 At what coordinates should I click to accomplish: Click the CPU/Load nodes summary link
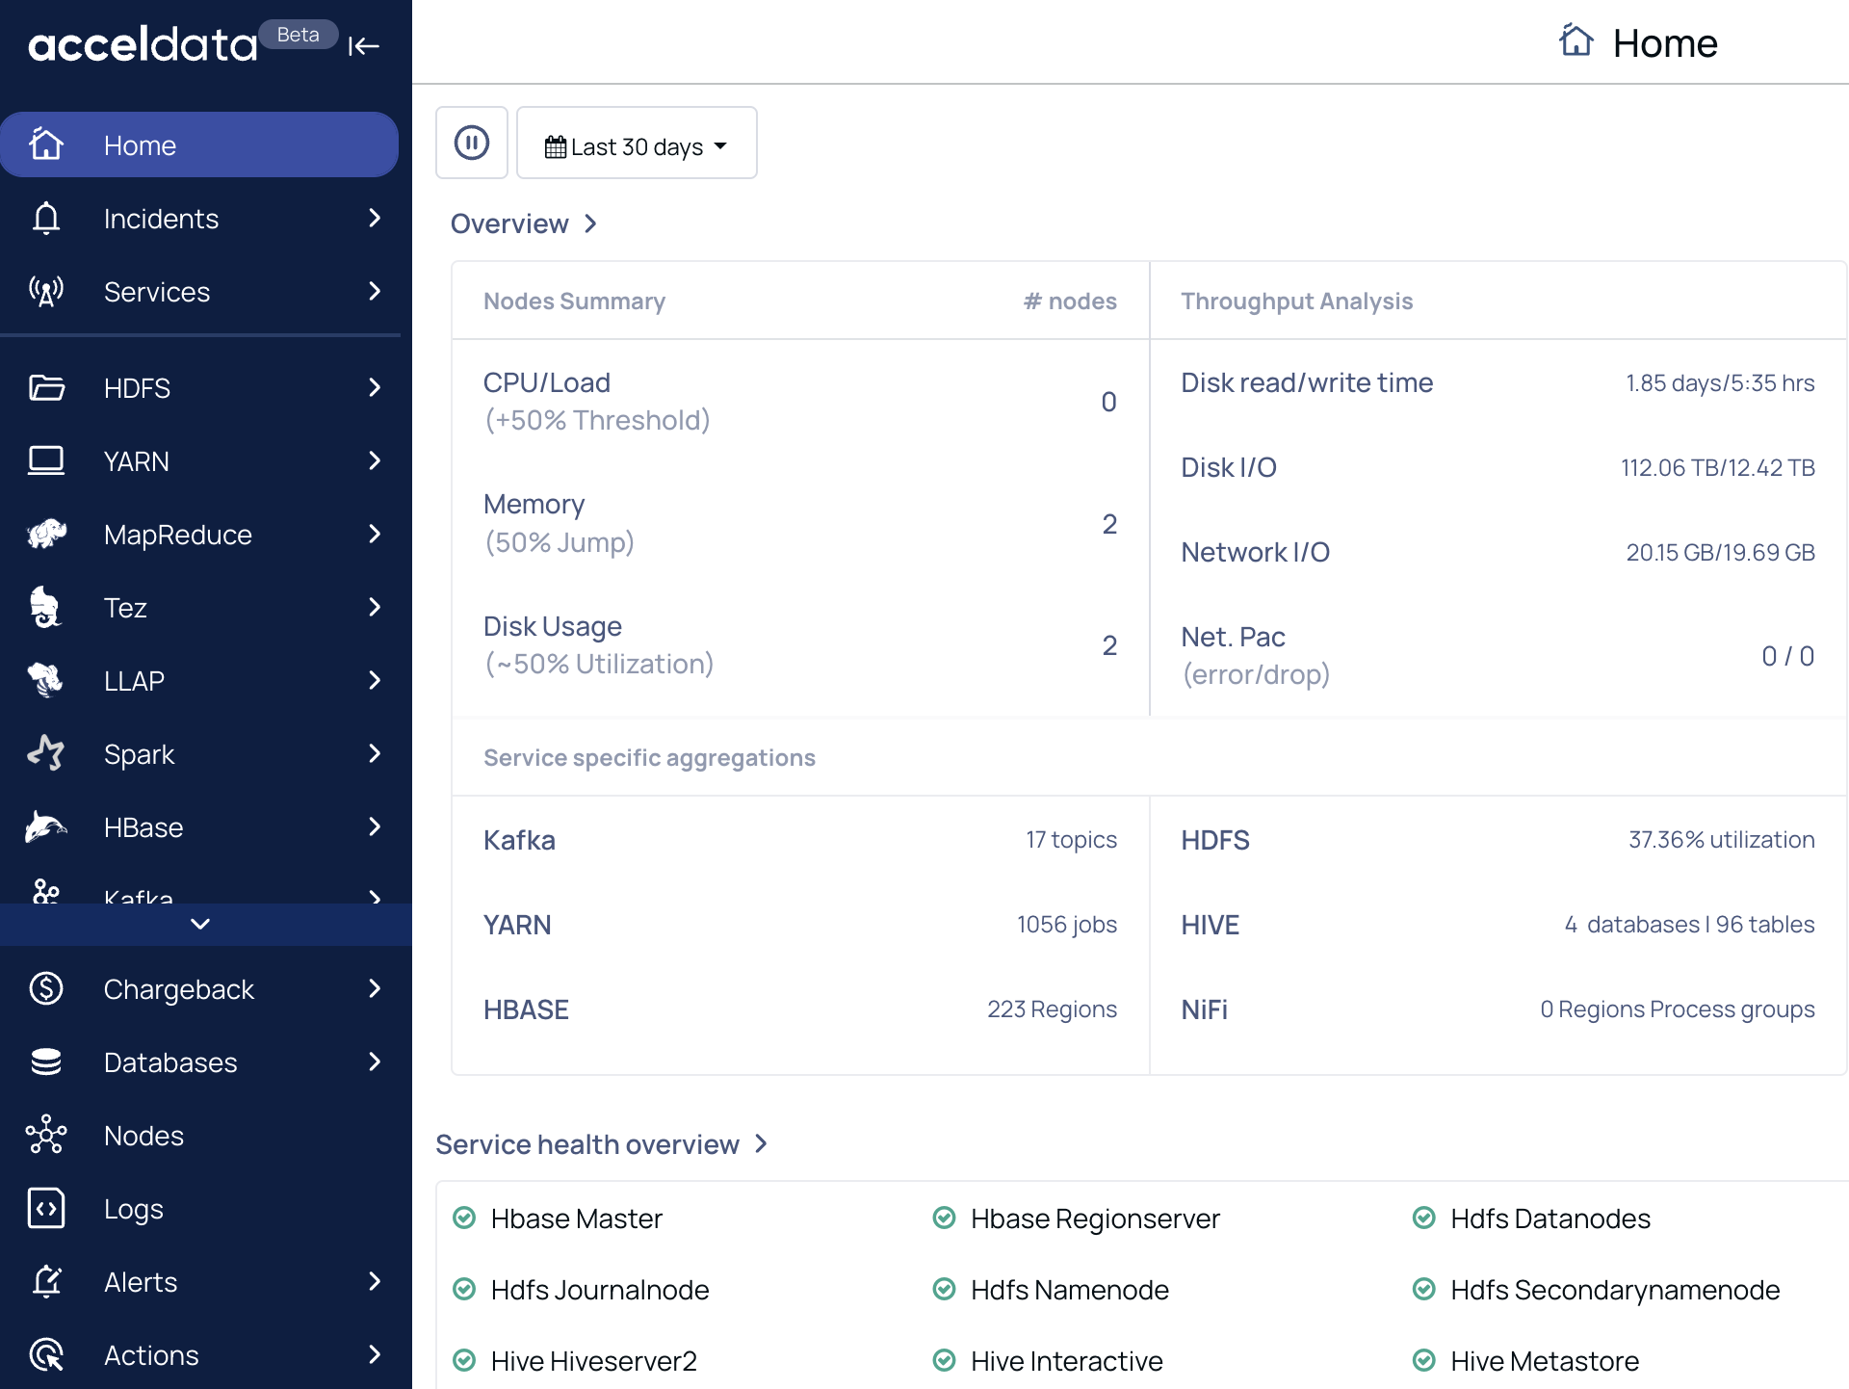click(x=547, y=382)
